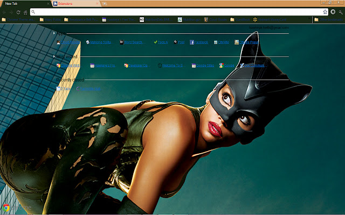Open the Get Communi... most visited link

pyautogui.click(x=253, y=66)
